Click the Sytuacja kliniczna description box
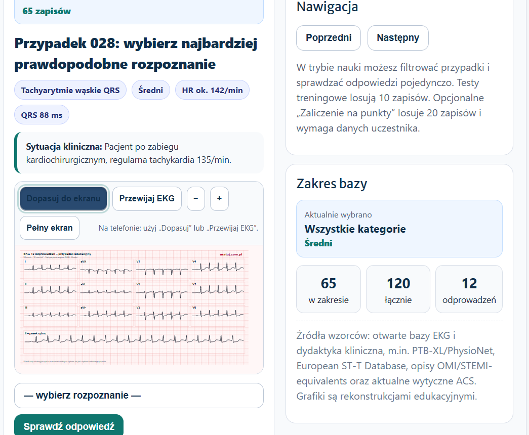Image resolution: width=529 pixels, height=435 pixels. (139, 153)
